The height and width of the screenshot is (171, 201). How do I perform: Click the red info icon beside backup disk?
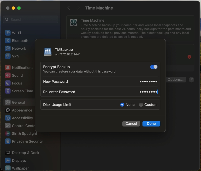[189, 57]
